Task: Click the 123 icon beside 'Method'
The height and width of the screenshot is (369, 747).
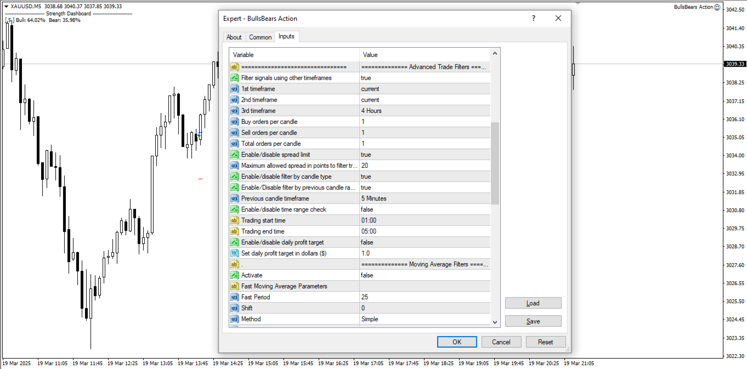Action: pyautogui.click(x=234, y=319)
